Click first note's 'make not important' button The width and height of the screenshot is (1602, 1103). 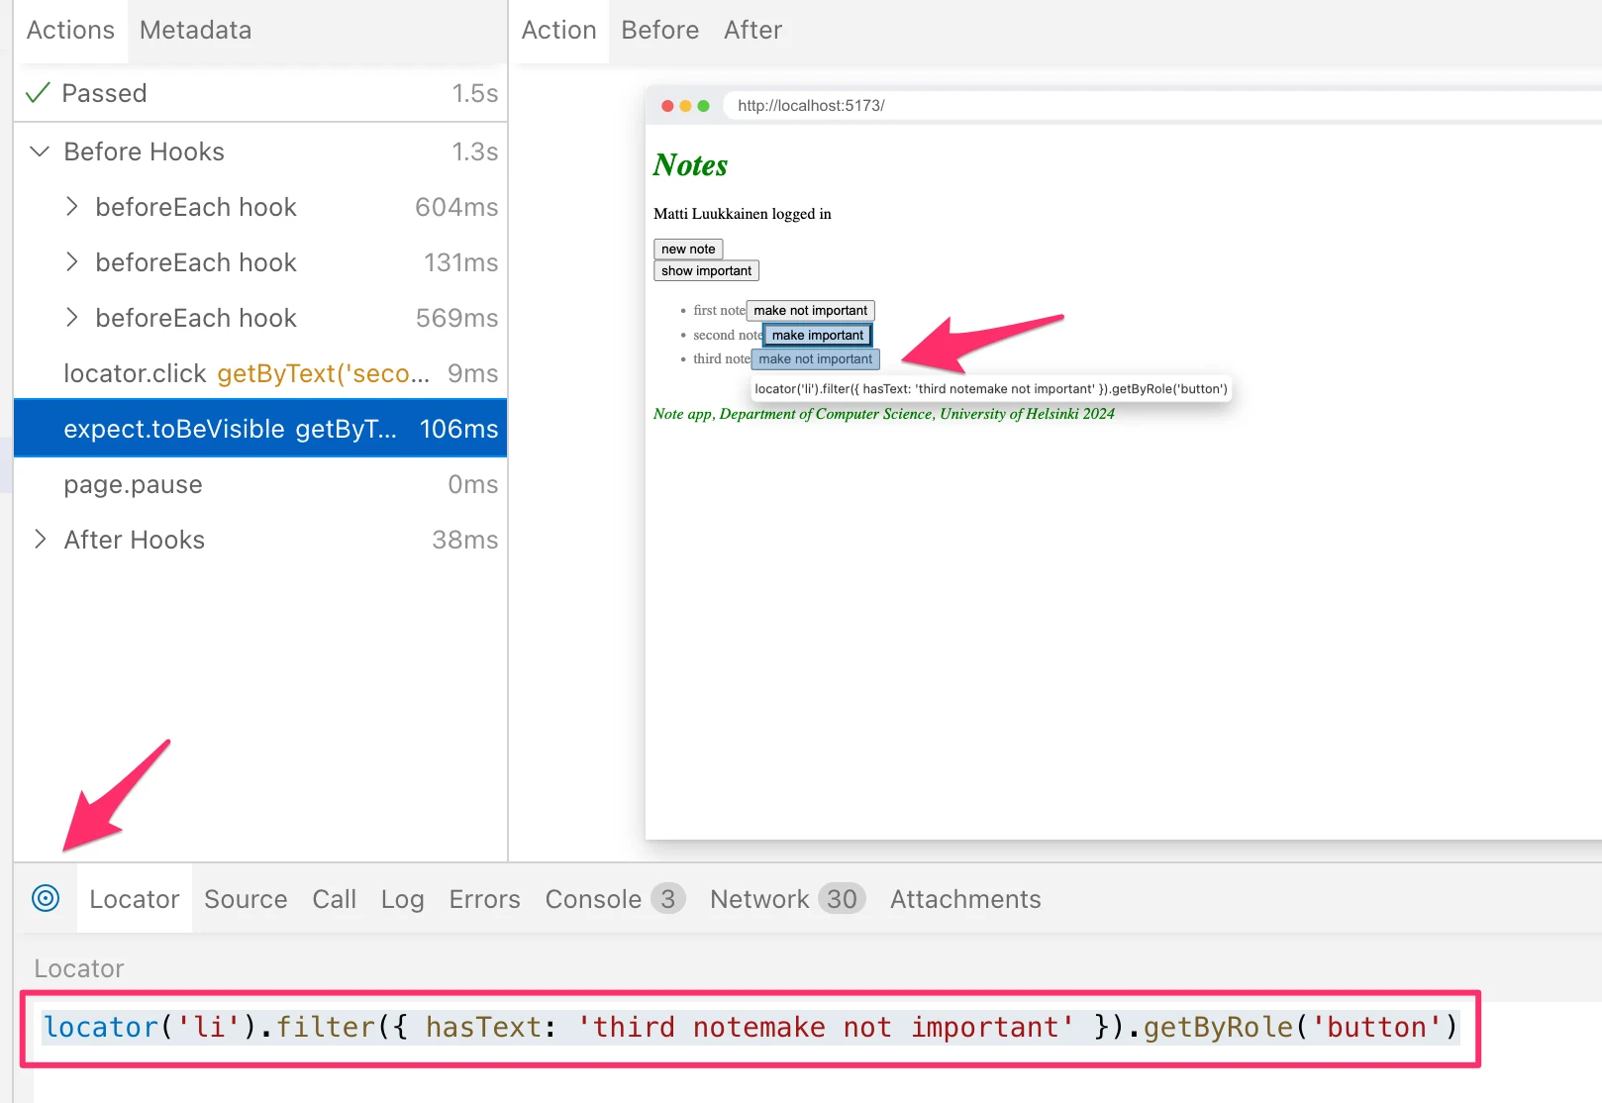[x=810, y=310]
